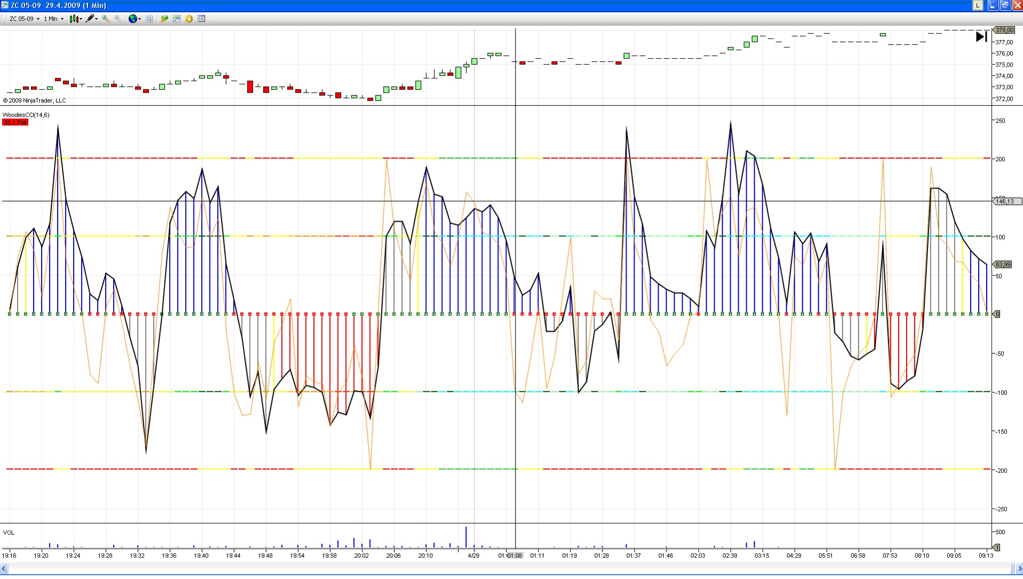Click the 01:37 time axis label

coord(633,556)
